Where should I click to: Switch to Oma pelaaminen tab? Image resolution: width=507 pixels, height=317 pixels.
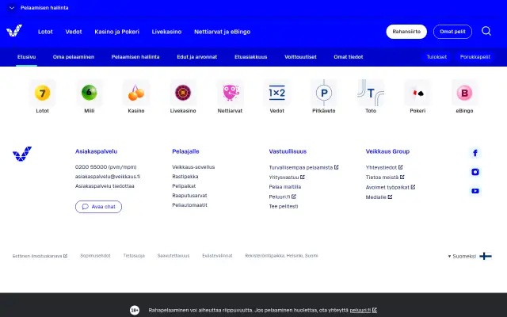coord(74,57)
